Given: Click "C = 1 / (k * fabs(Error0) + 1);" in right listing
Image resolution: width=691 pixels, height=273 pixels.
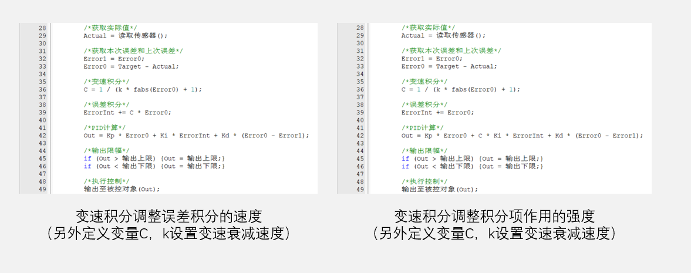Looking at the screenshot, I should (x=460, y=89).
